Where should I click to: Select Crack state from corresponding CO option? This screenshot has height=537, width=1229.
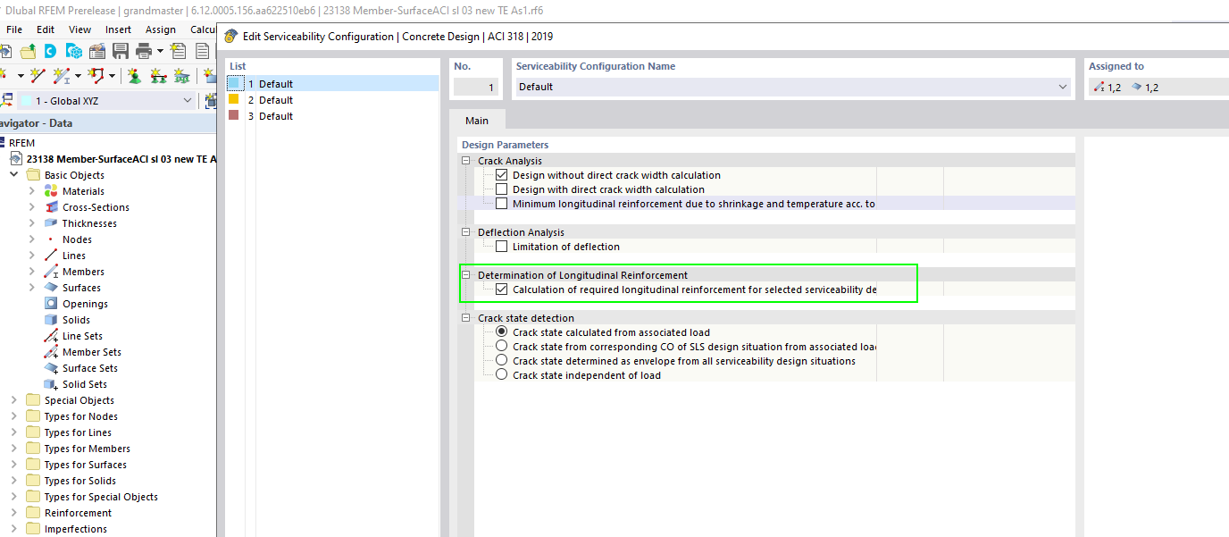[501, 347]
